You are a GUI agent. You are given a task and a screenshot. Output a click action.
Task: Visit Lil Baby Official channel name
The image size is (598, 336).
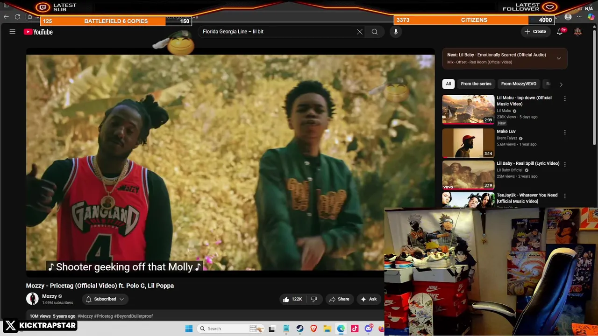pos(509,170)
